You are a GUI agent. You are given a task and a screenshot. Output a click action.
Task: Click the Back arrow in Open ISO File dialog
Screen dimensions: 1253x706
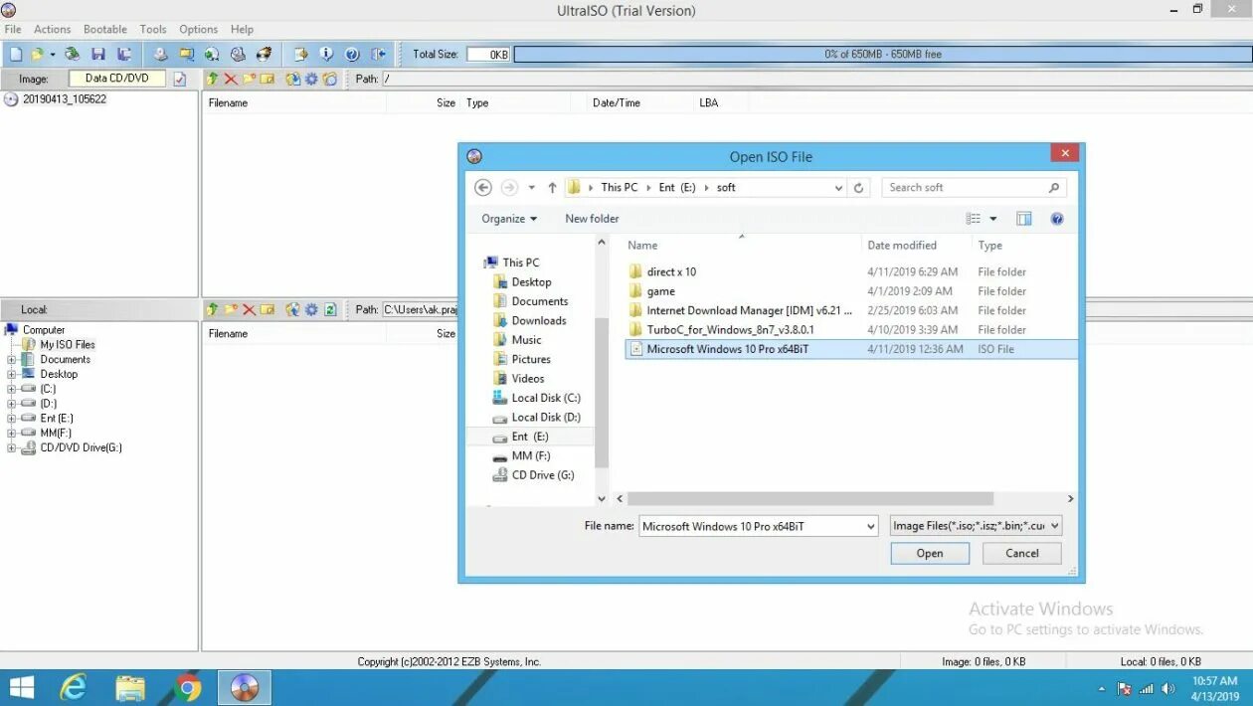tap(483, 187)
